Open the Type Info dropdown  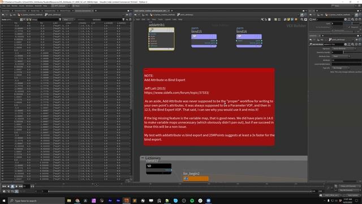coord(341,68)
